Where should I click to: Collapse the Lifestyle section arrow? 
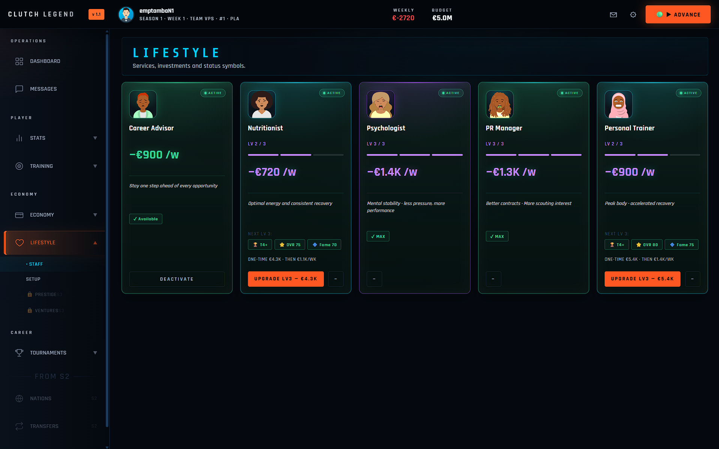95,242
